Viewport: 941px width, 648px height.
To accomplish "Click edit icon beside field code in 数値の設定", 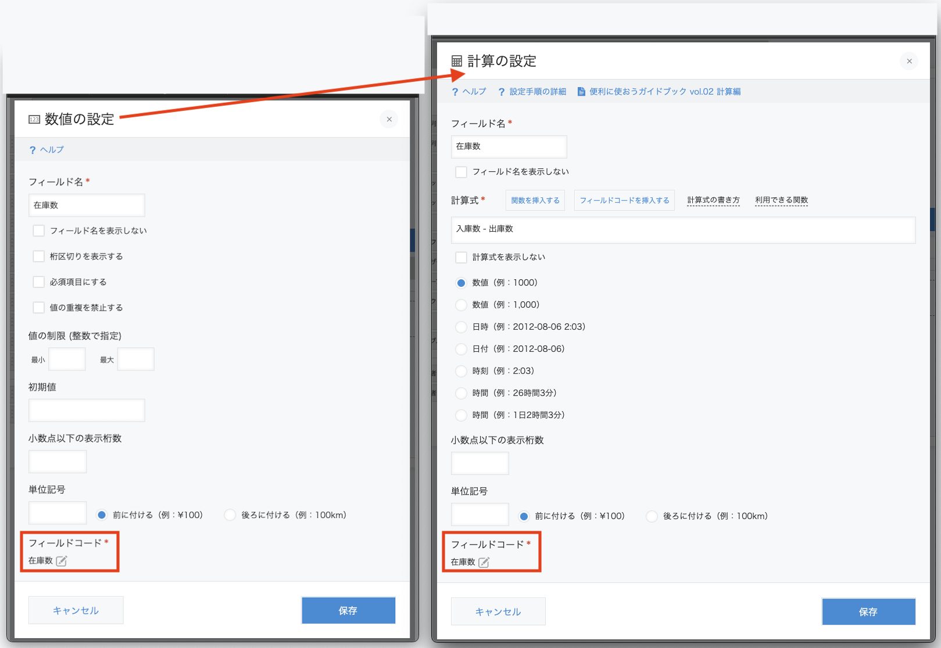I will tap(62, 561).
